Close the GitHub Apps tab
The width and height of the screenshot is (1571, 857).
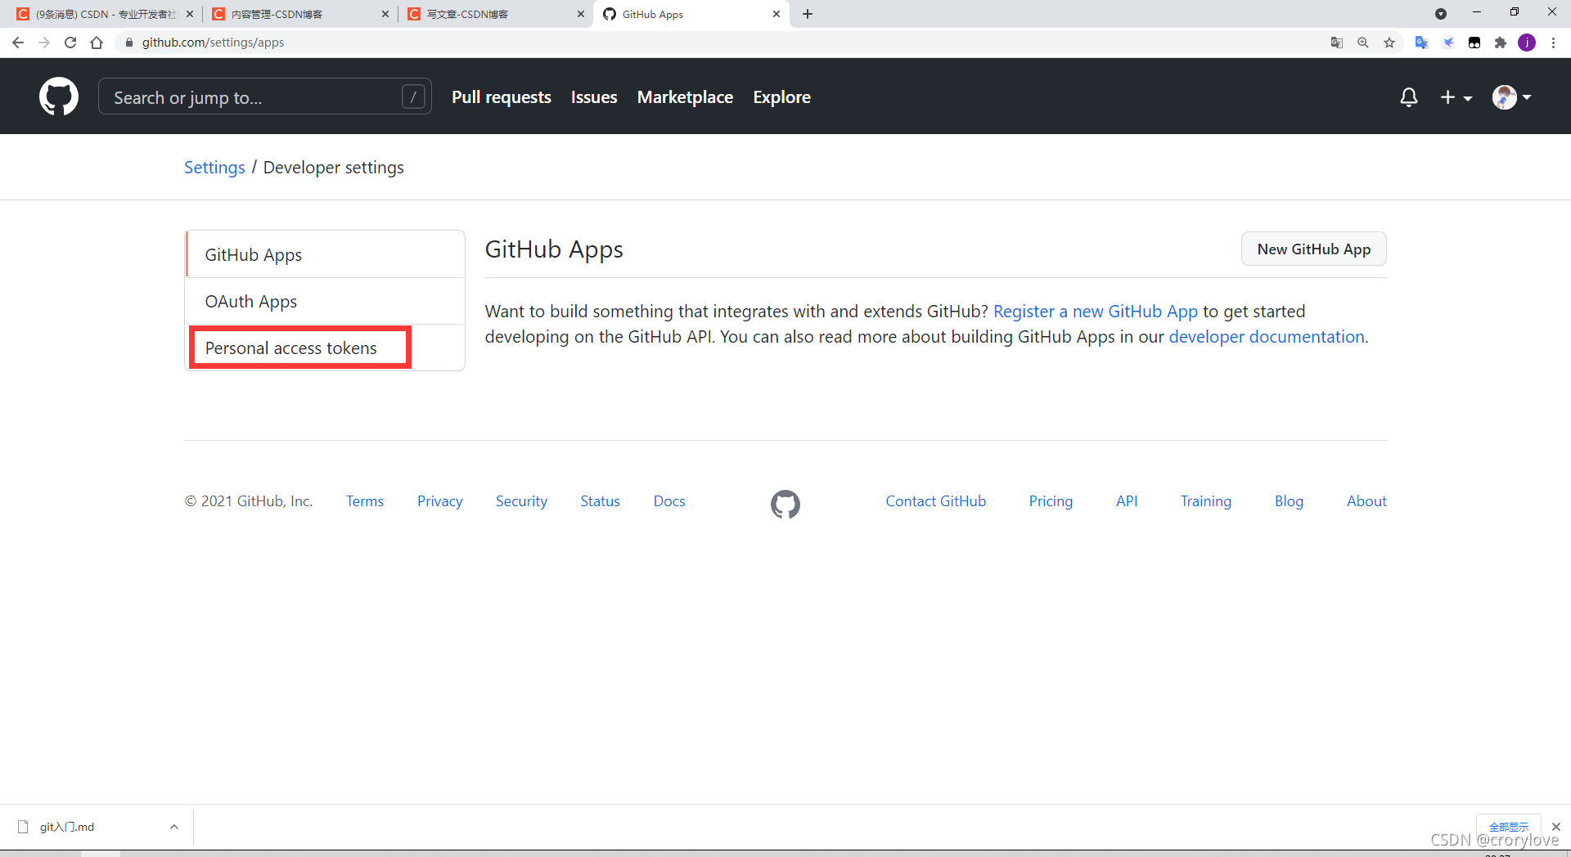(776, 14)
